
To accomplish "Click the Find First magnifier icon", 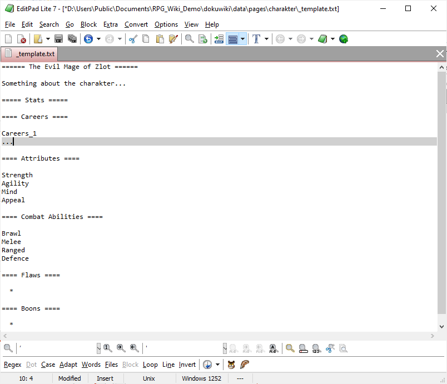I will click(x=107, y=348).
